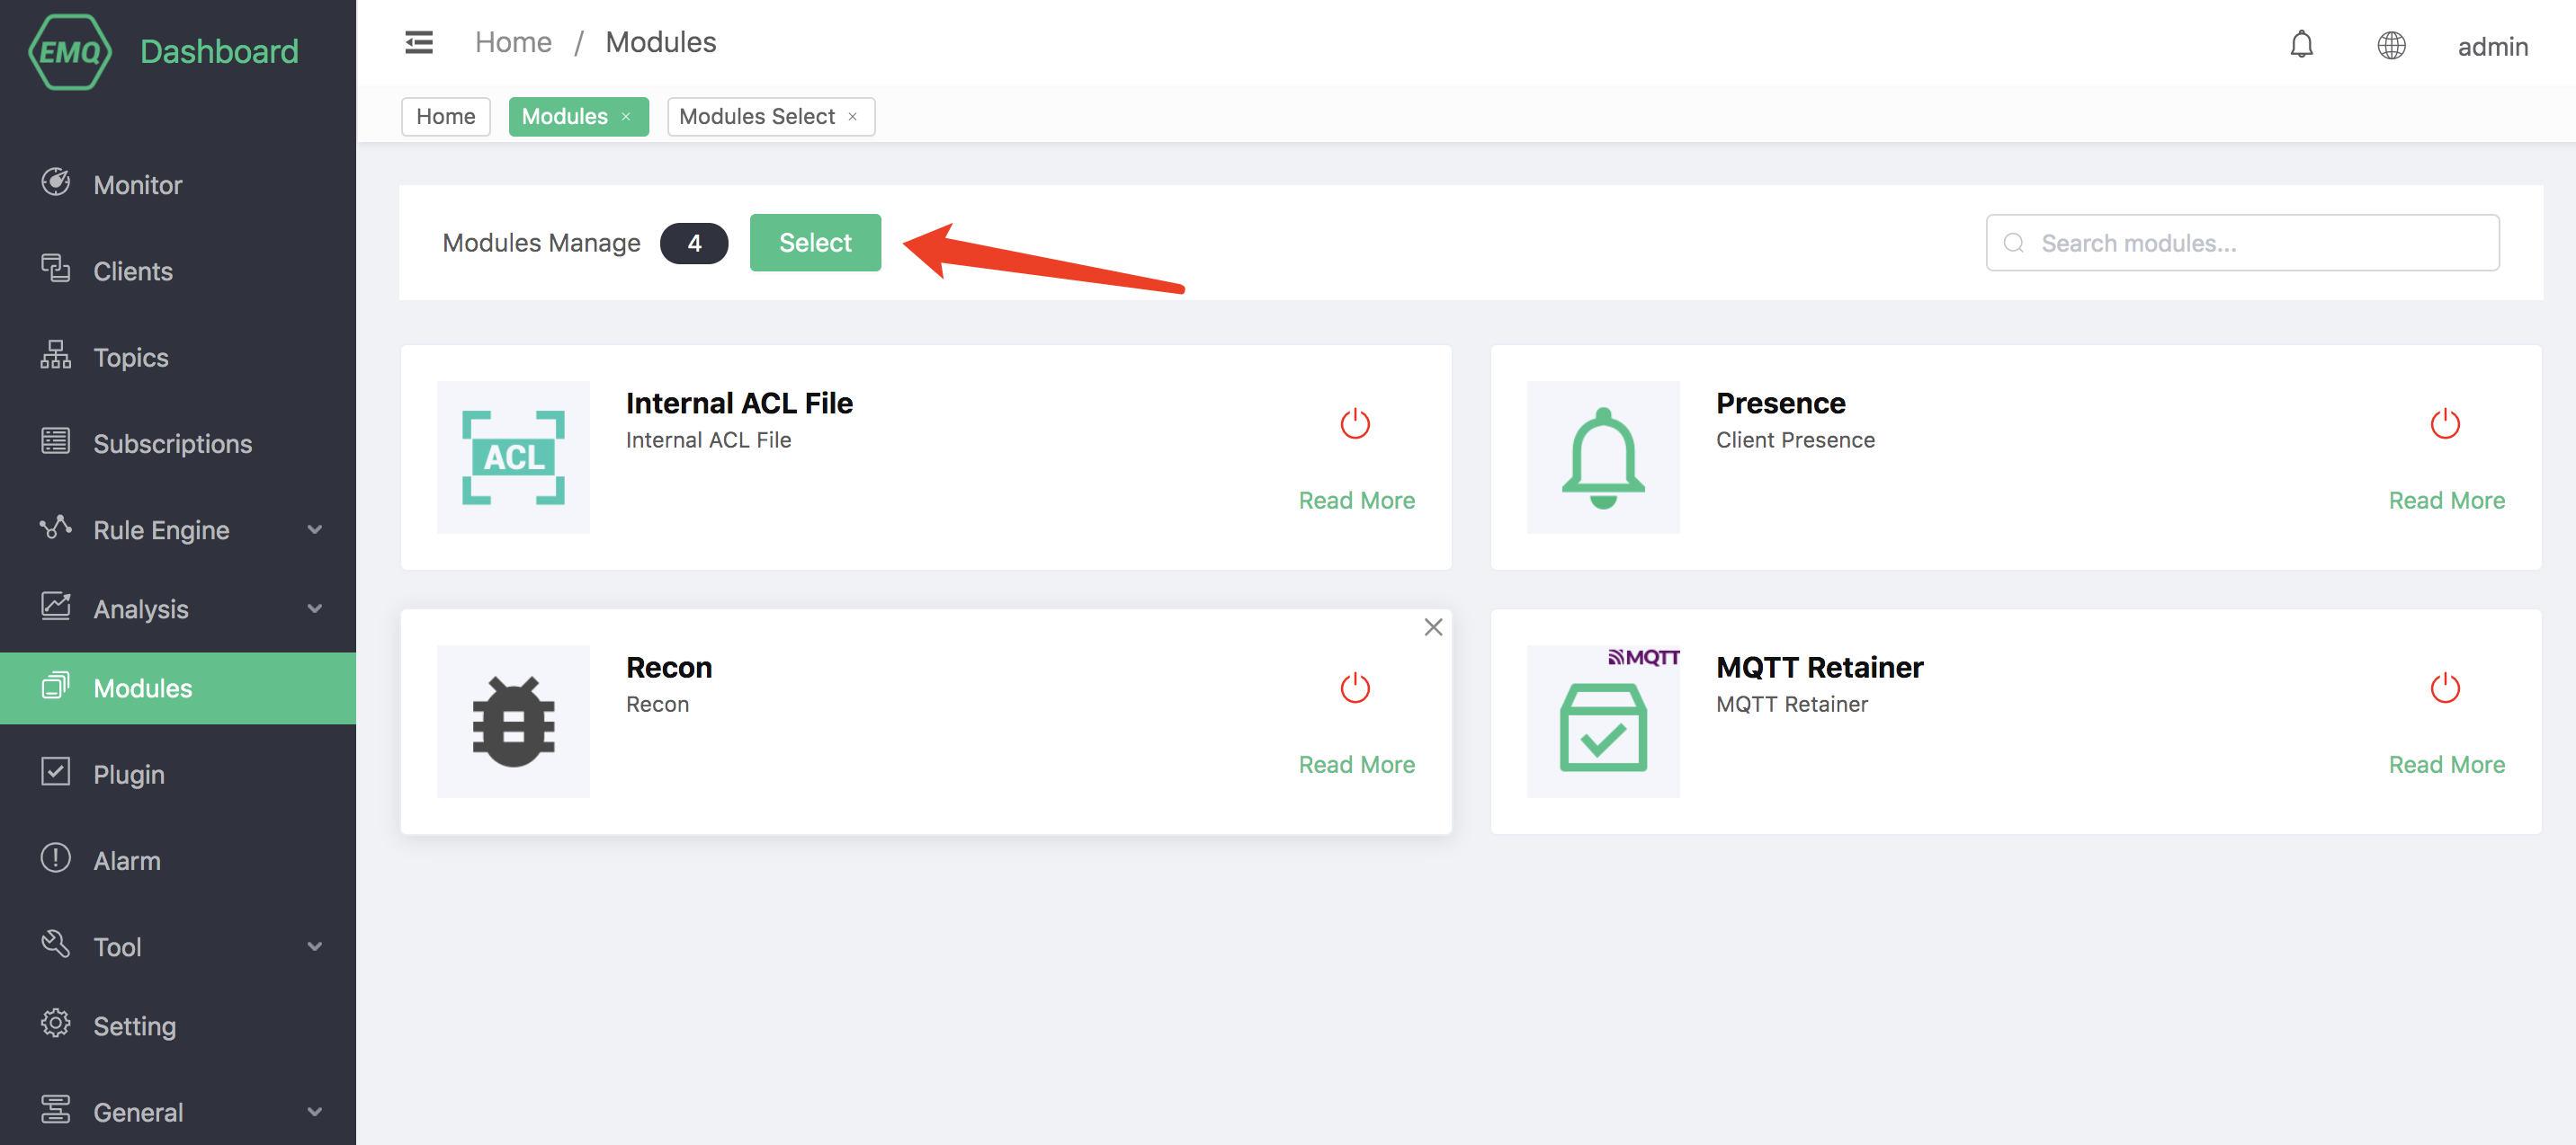Click the Subscriptions sidebar icon
The width and height of the screenshot is (2576, 1145).
[x=56, y=440]
